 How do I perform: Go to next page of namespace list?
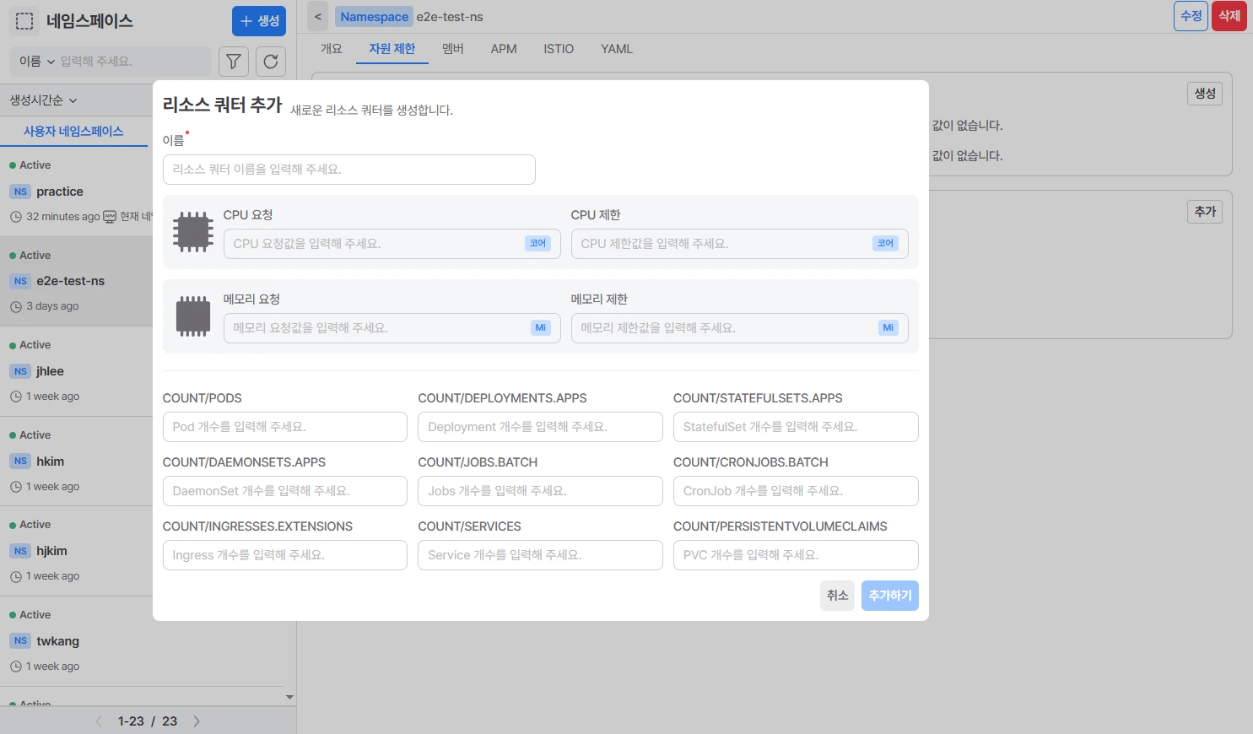tap(197, 721)
